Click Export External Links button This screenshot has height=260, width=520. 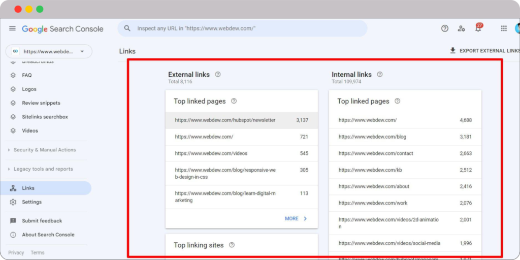pyautogui.click(x=484, y=51)
